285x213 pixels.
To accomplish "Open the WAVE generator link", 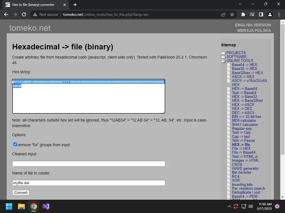I will tap(245, 168).
